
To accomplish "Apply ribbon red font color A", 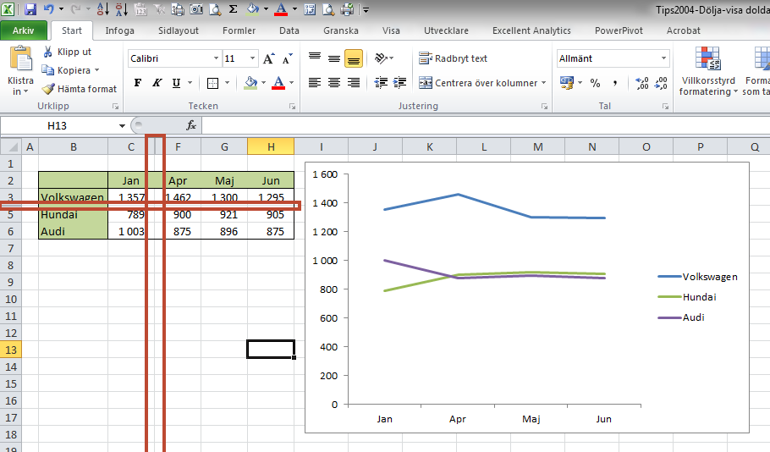I will [x=278, y=83].
